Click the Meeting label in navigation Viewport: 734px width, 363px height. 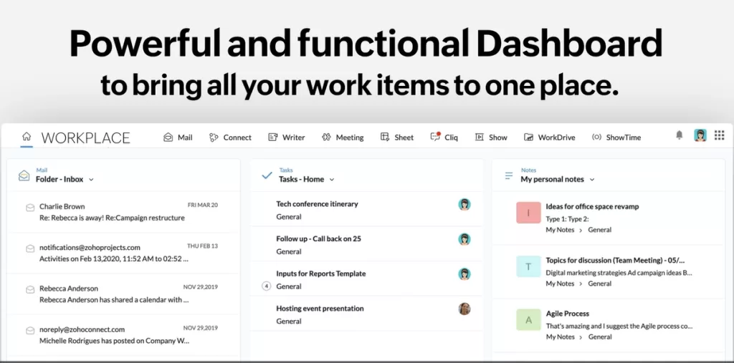(350, 137)
